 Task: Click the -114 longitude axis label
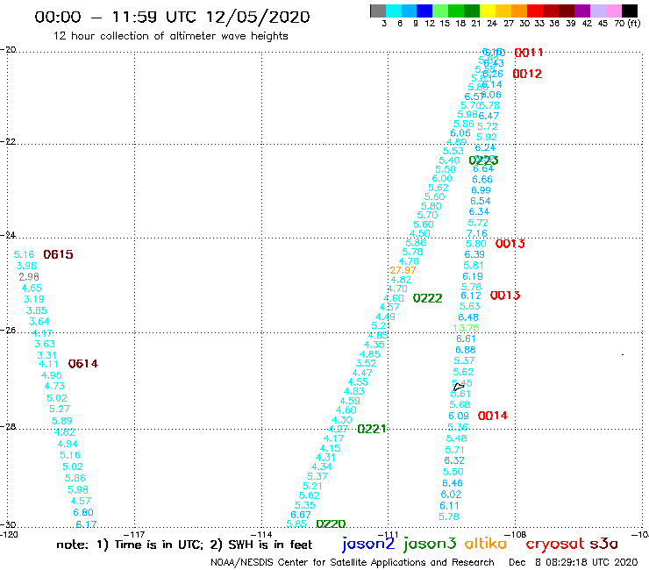coord(261,535)
